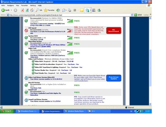Click the Refresh page icon
The image size is (166, 127).
point(27,10)
